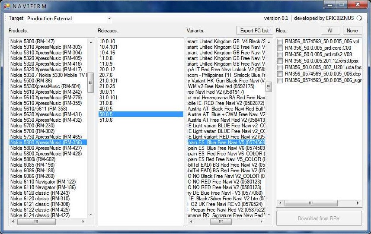The height and width of the screenshot is (234, 371).
Task: Click Files list scroll right arrow
Action: point(358,203)
